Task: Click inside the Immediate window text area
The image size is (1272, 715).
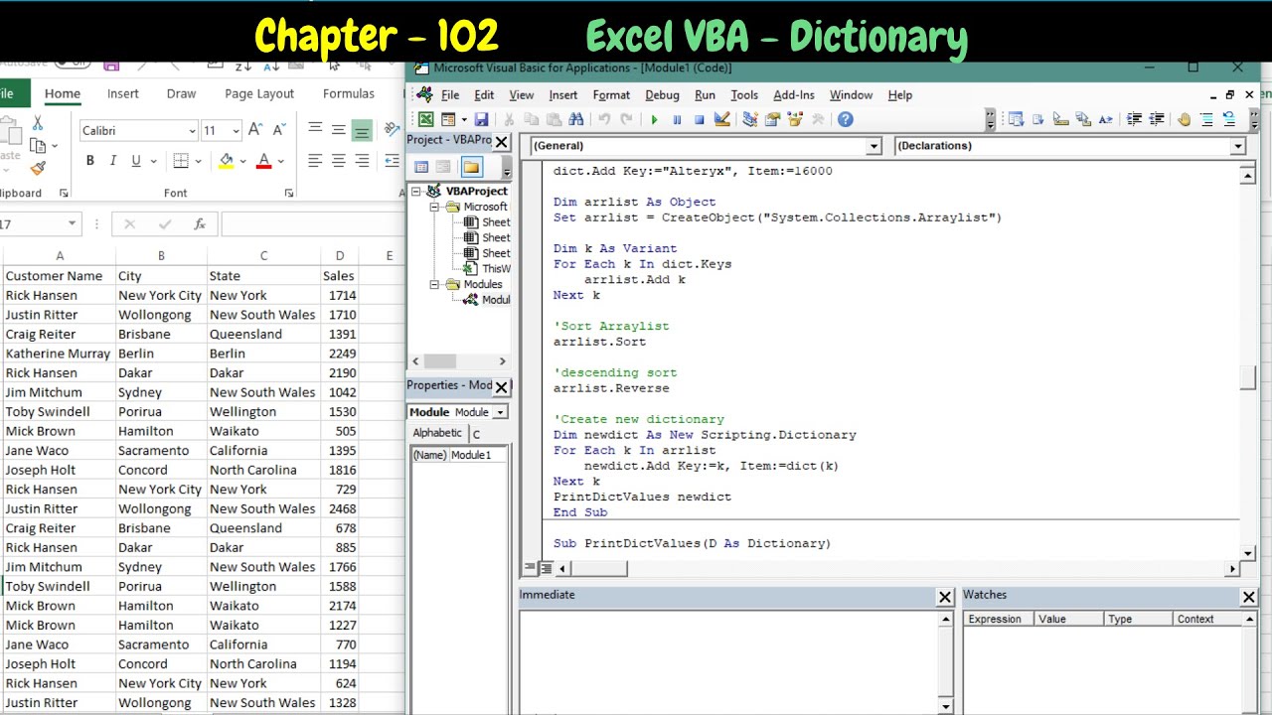Action: point(727,660)
